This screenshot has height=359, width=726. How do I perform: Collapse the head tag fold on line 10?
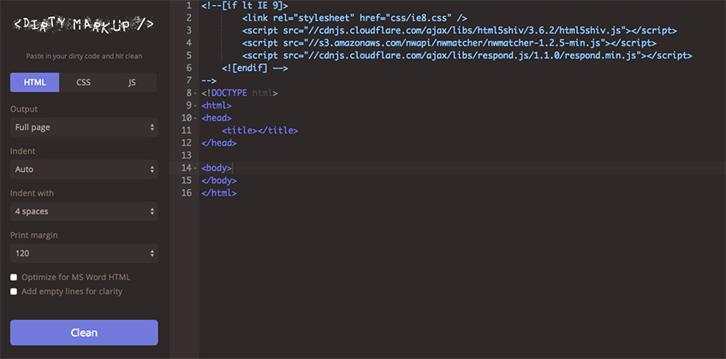(196, 118)
